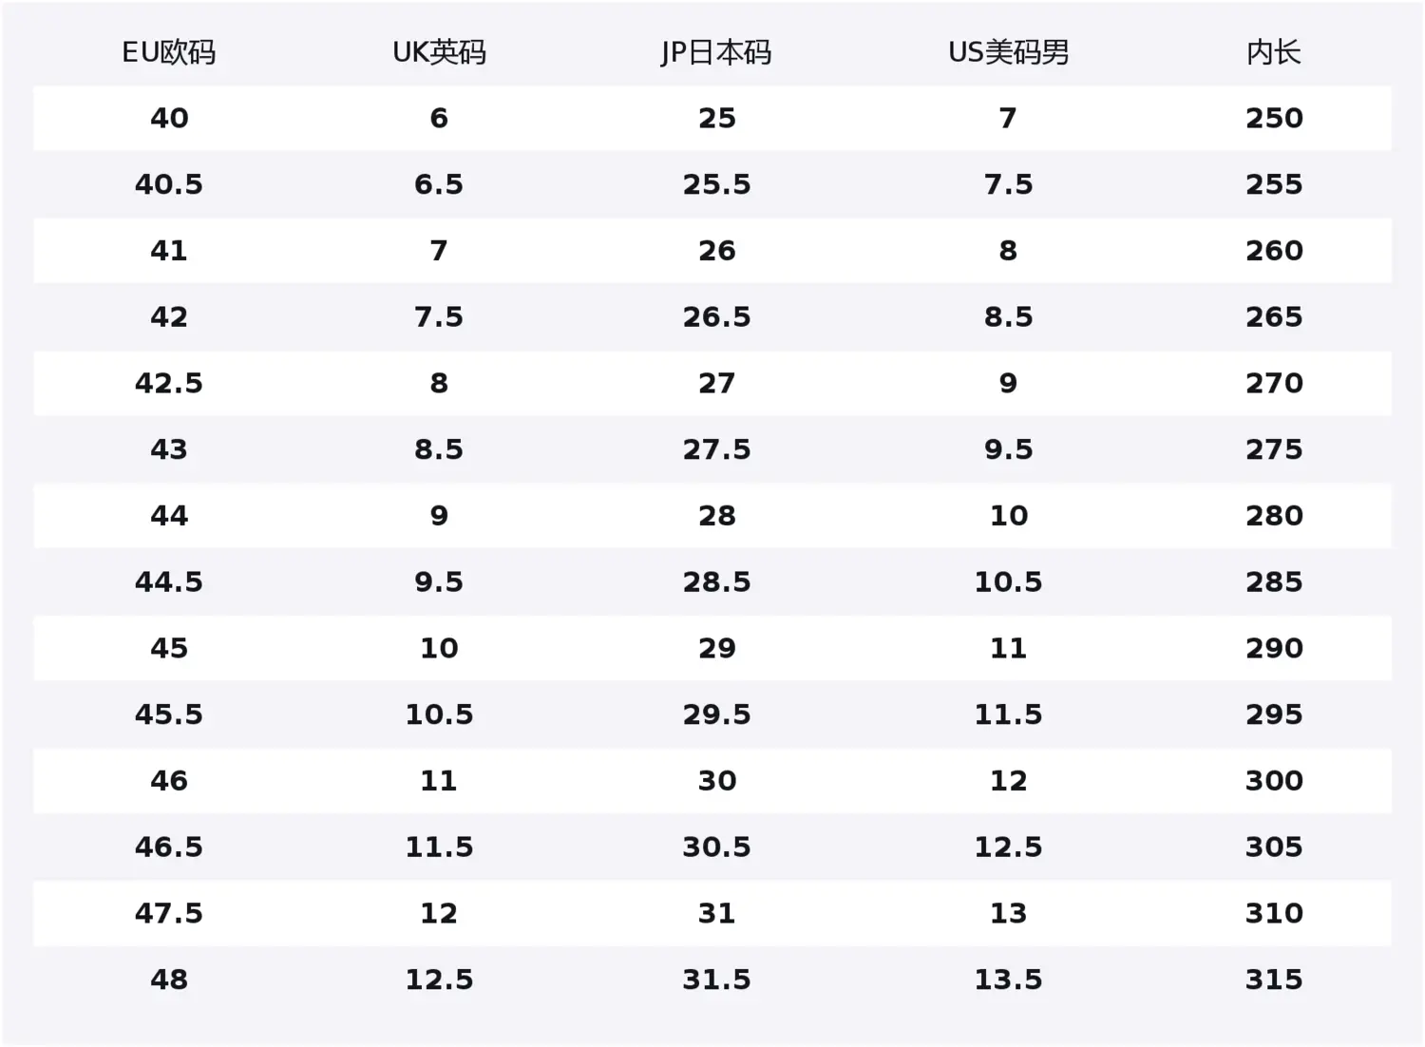Image resolution: width=1425 pixels, height=1047 pixels.
Task: Click JP size 31.5 cell
Action: (x=716, y=980)
